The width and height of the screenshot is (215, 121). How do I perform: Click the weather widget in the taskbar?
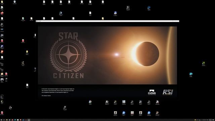(198, 120)
